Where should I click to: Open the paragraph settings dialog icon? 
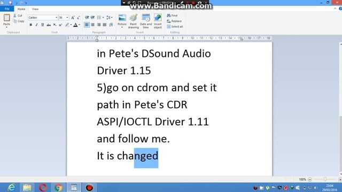point(111,25)
